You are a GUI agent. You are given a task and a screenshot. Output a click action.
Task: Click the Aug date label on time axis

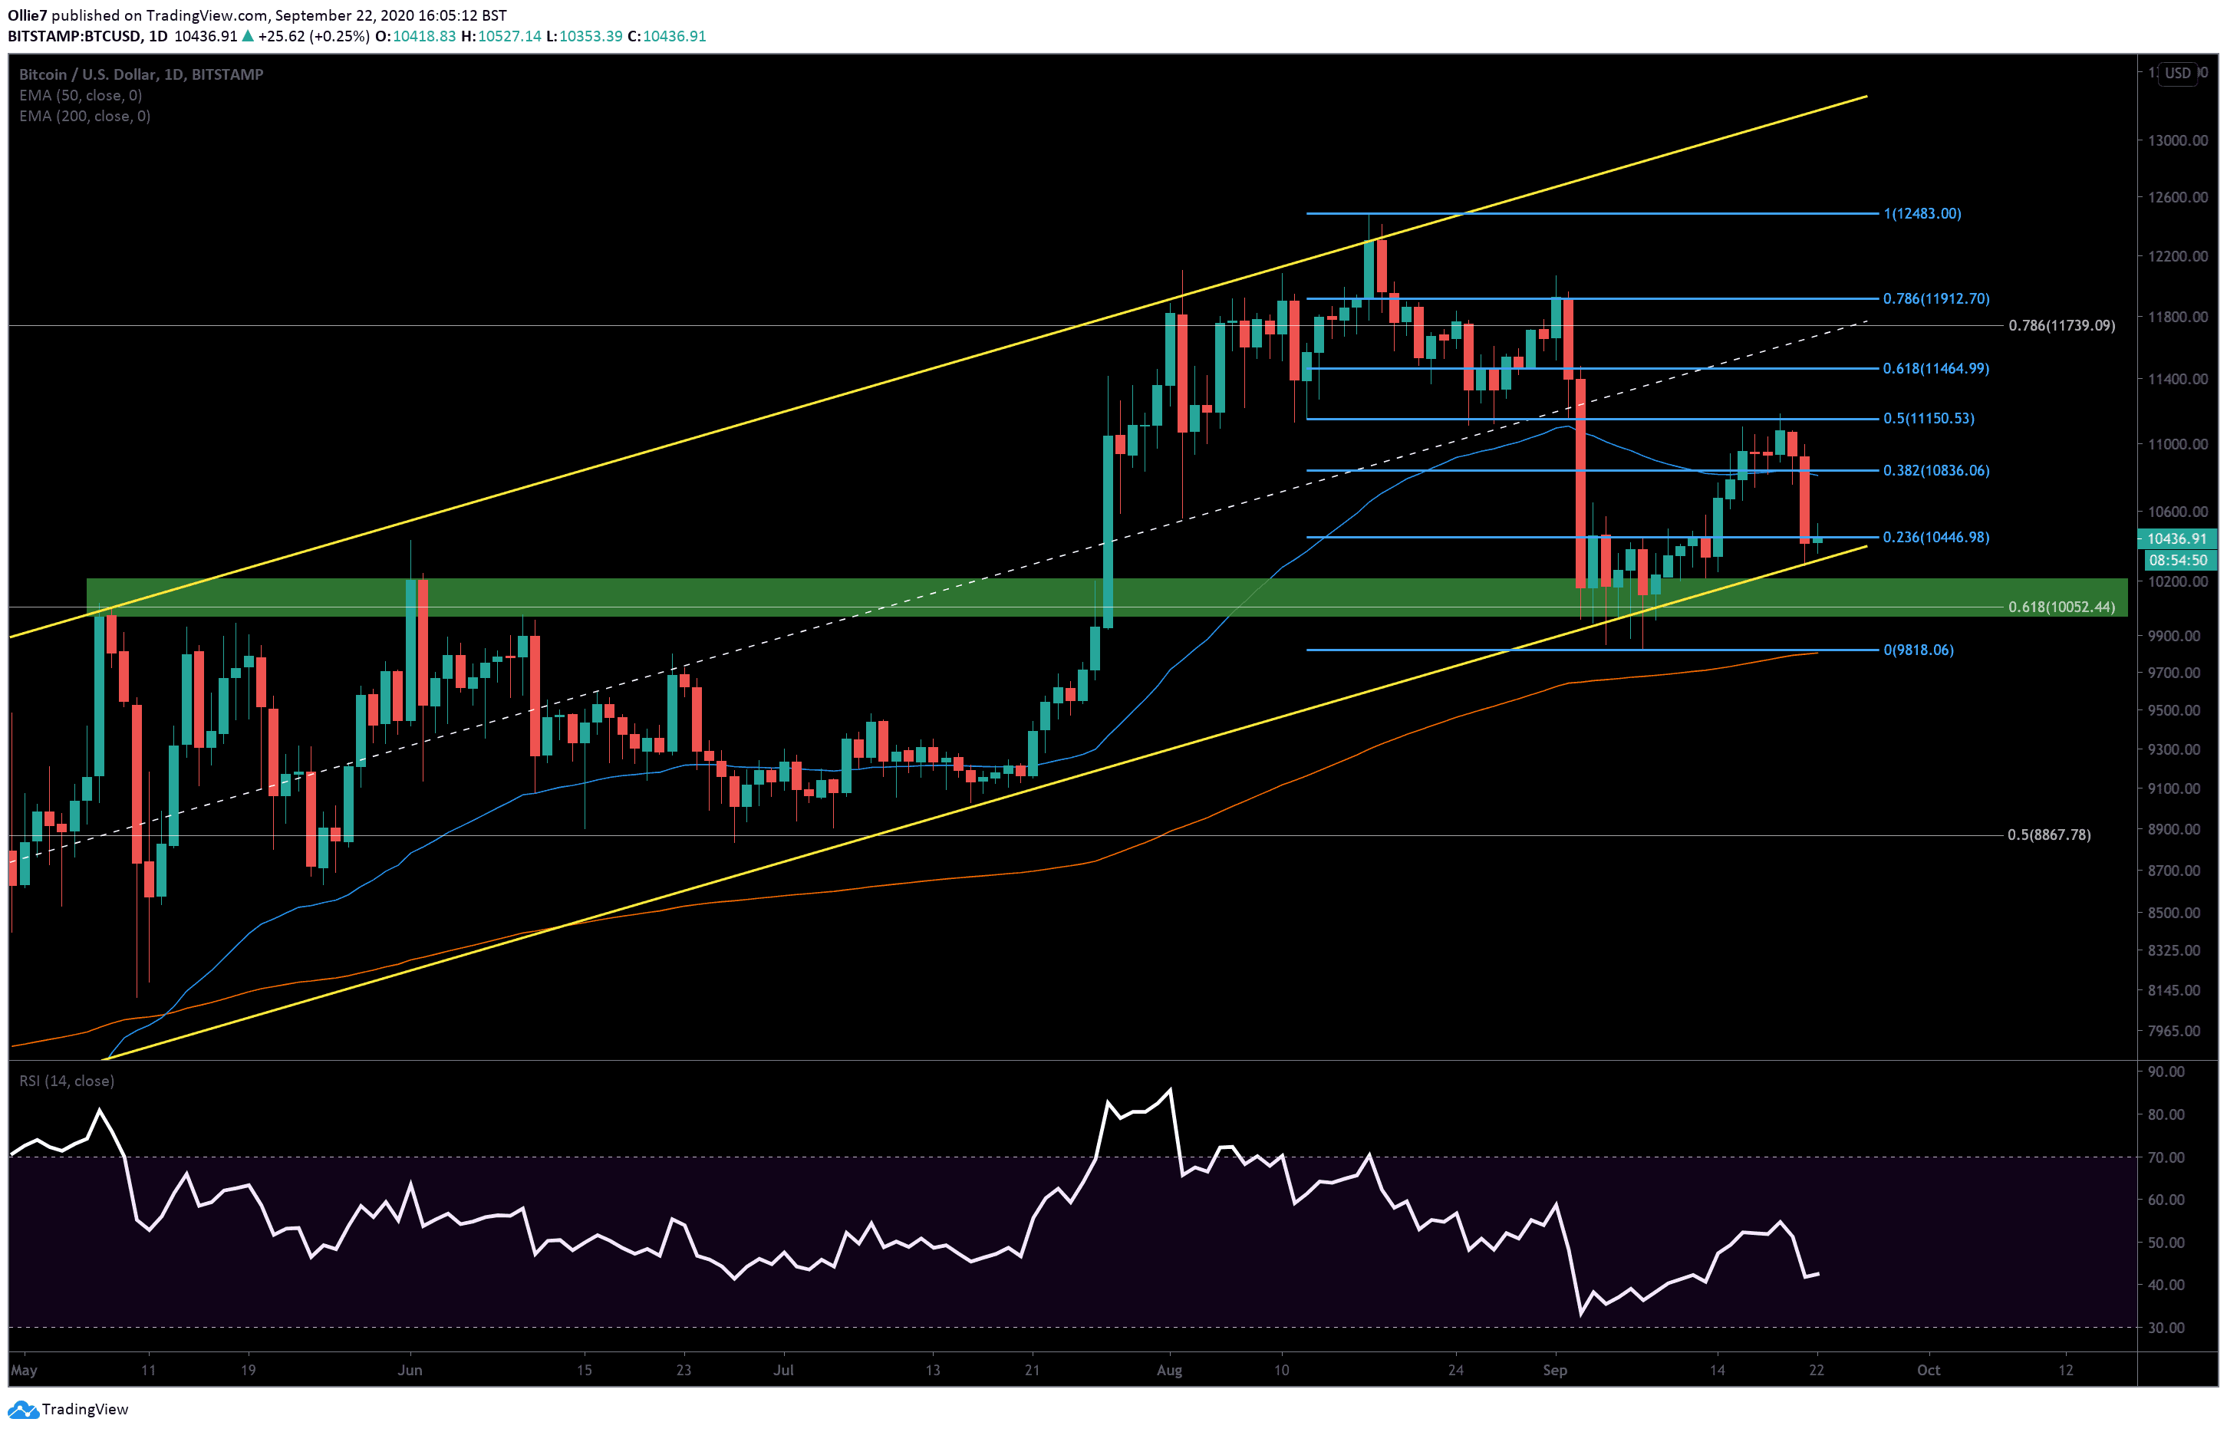1170,1371
